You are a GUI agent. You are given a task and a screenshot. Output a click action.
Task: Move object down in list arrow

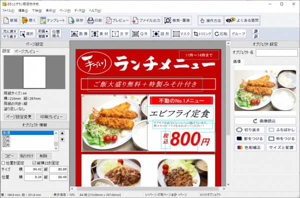point(62,139)
